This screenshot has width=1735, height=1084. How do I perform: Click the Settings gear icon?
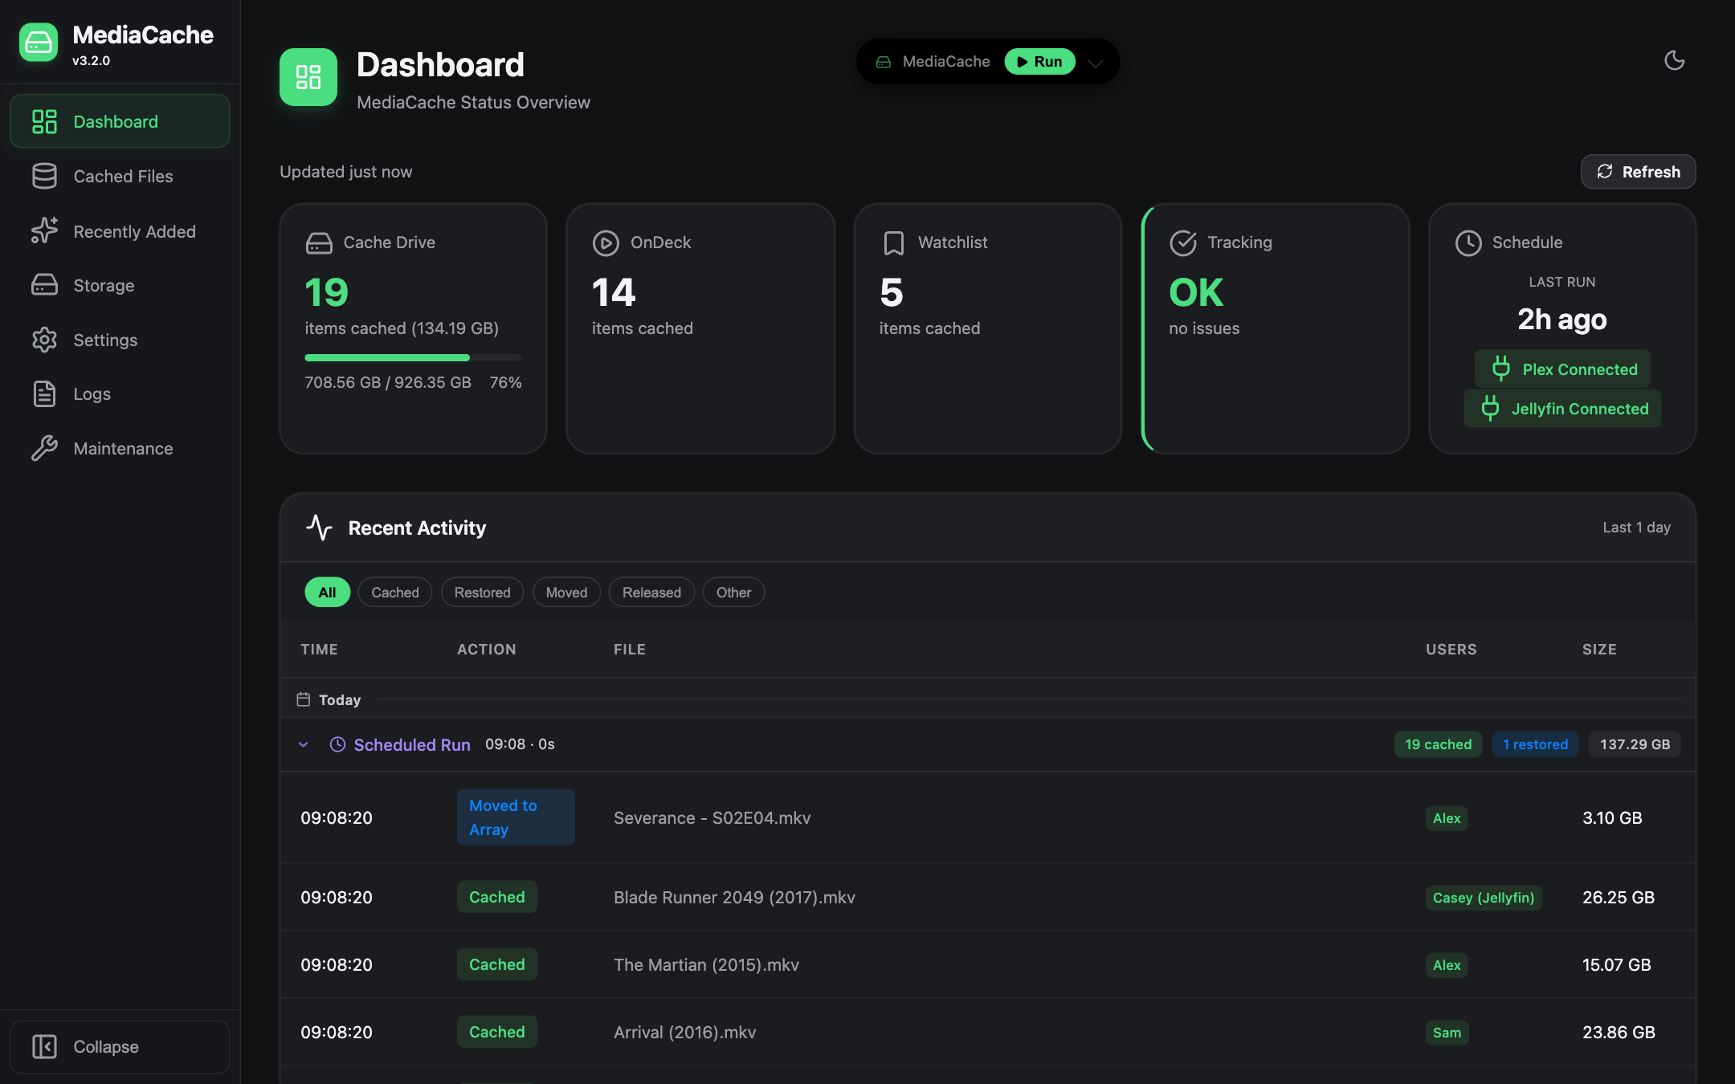[44, 340]
